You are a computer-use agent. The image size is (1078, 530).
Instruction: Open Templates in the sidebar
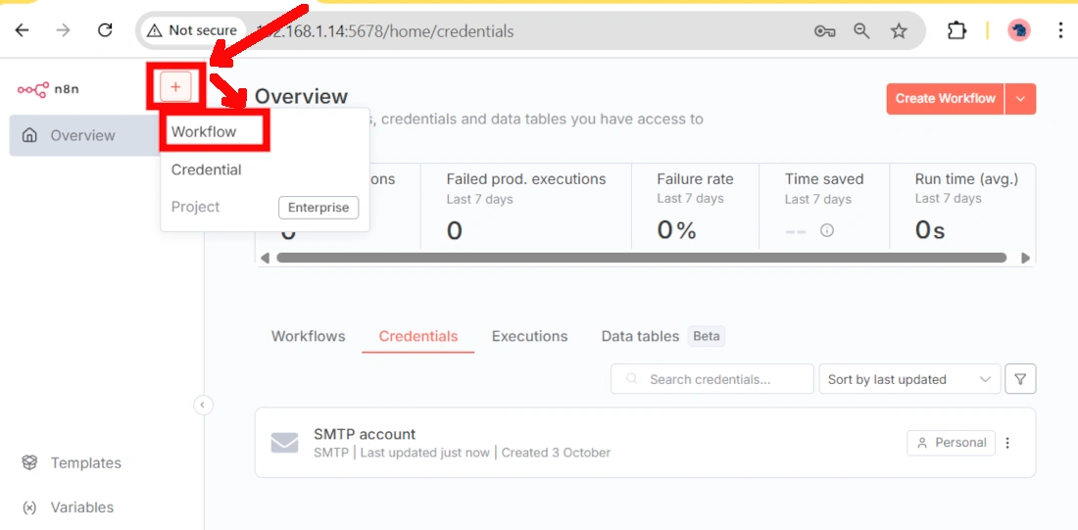tap(85, 462)
